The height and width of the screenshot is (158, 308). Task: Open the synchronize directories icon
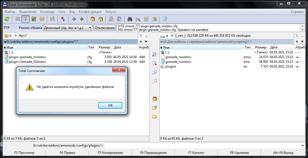[x=146, y=19]
